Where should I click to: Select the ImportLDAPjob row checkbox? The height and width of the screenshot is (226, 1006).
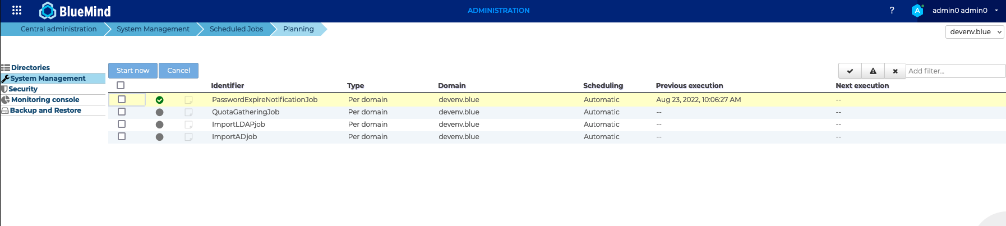pyautogui.click(x=122, y=124)
